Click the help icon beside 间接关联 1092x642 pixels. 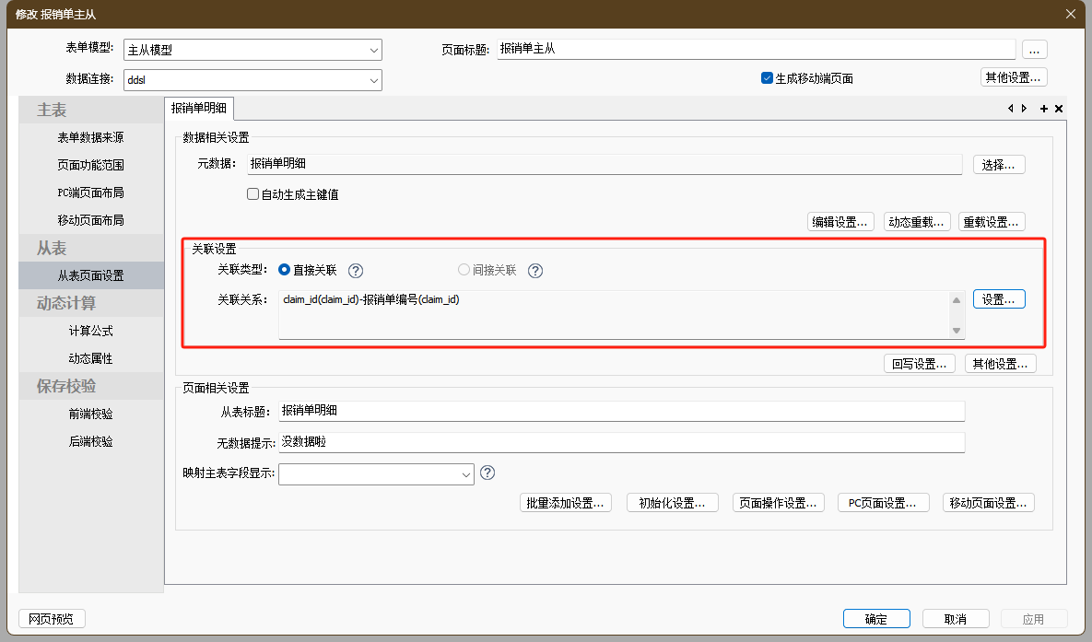[x=535, y=271]
